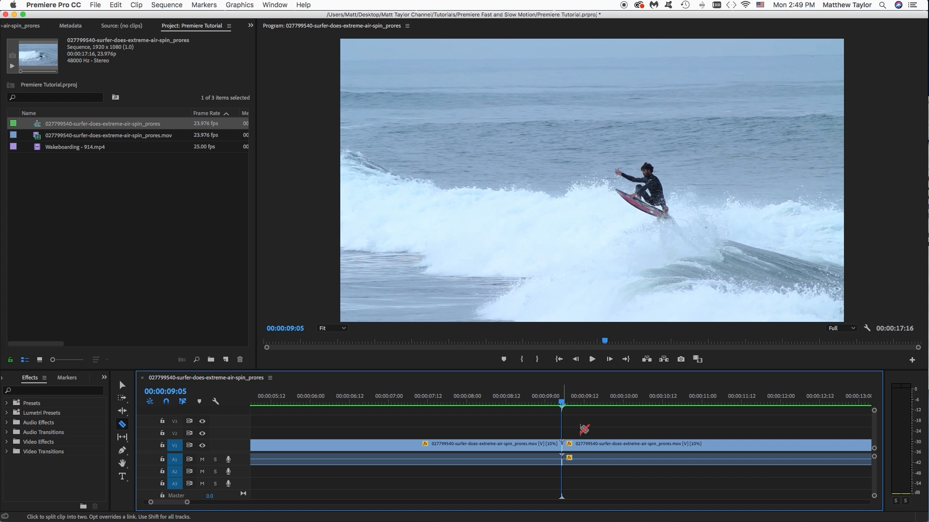Open Program monitor settings wrench

tap(867, 328)
